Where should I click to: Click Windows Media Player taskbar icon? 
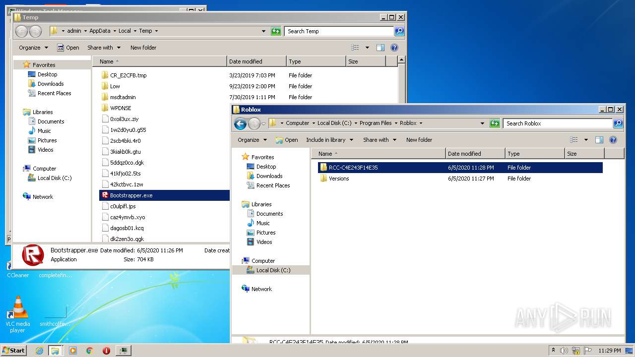click(73, 351)
